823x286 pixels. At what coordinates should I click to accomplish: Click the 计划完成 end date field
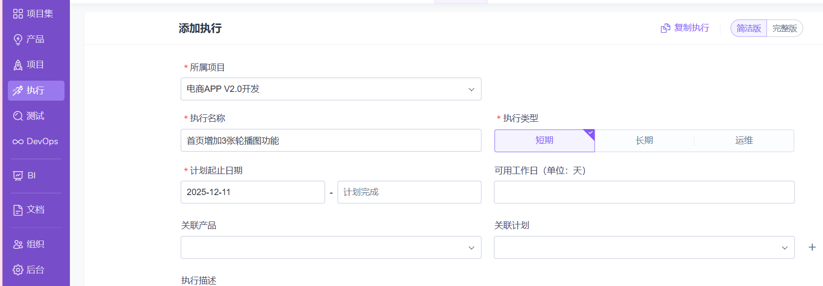pyautogui.click(x=409, y=192)
